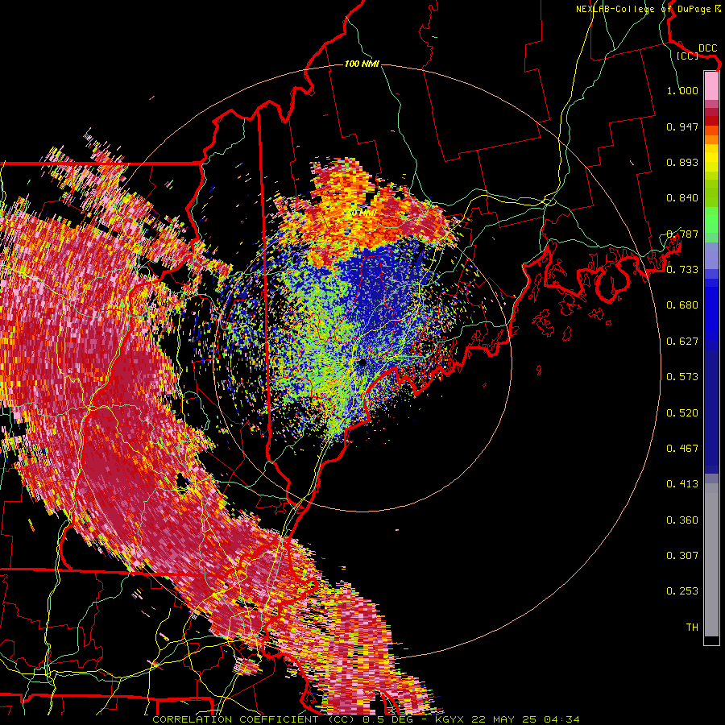Click the 0.573 color scale value

(x=682, y=377)
